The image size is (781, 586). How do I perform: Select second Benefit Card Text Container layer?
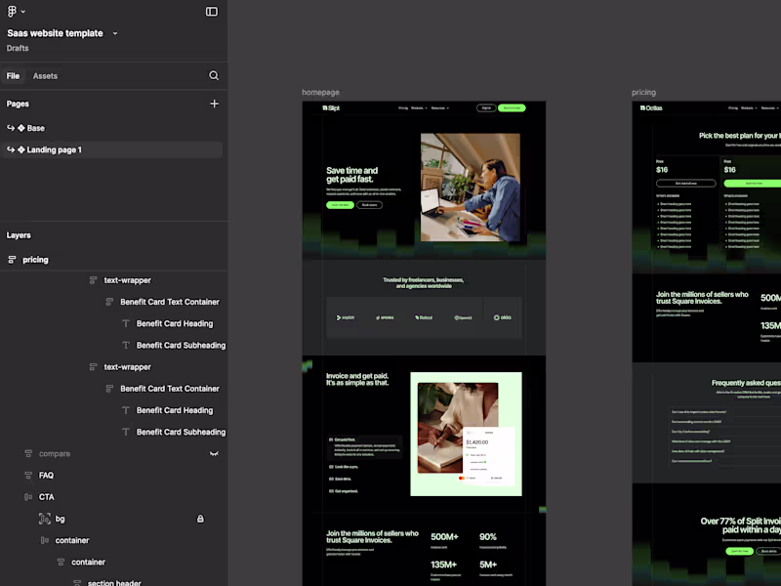169,389
